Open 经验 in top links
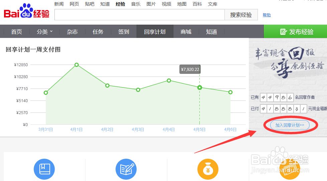The image size is (327, 181). [120, 4]
